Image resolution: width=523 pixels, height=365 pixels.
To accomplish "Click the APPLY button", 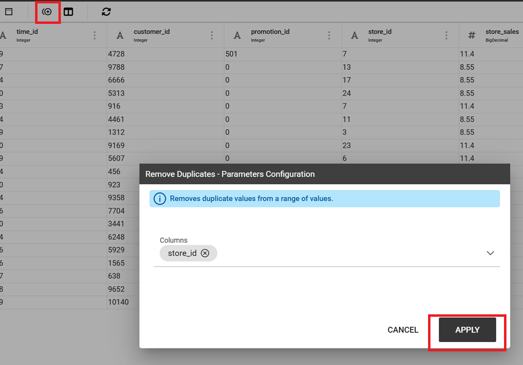I will click(467, 329).
